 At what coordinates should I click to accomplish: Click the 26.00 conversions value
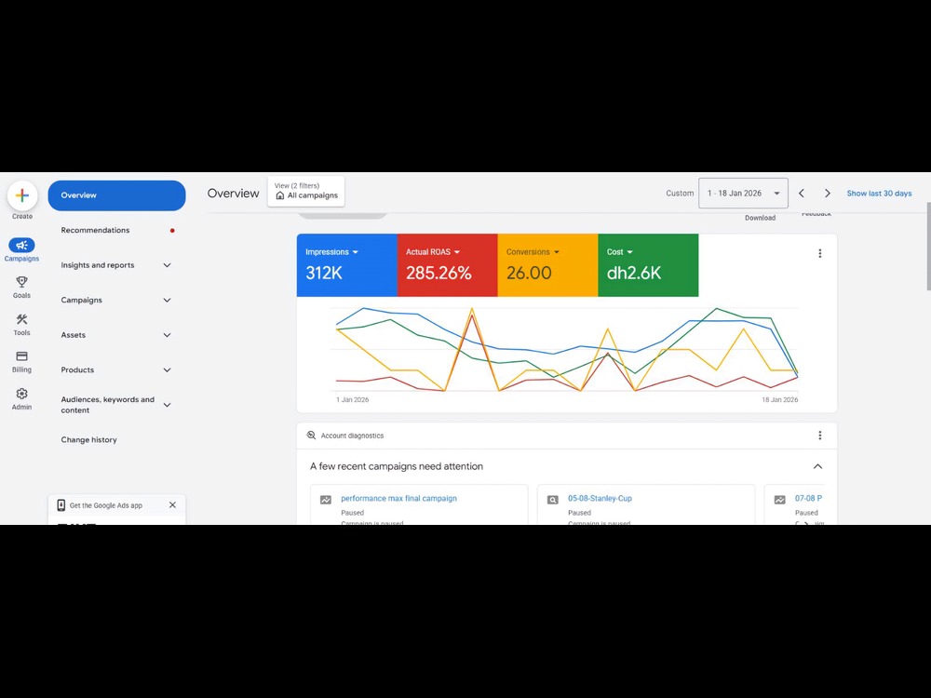point(529,273)
